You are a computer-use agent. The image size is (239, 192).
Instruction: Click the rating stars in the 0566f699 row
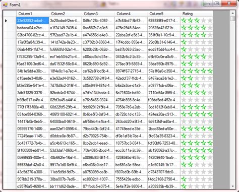(197, 157)
